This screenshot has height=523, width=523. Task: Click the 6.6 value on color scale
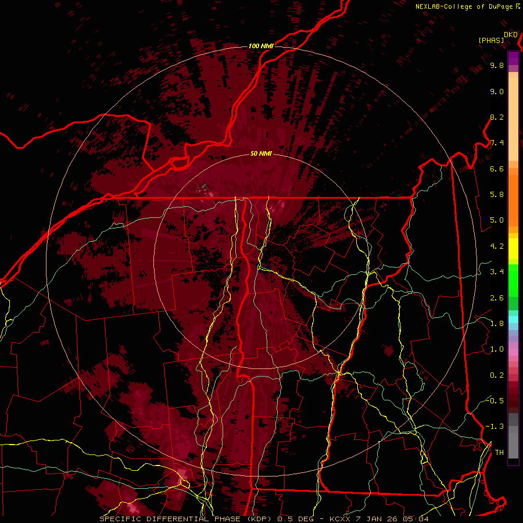(x=497, y=169)
